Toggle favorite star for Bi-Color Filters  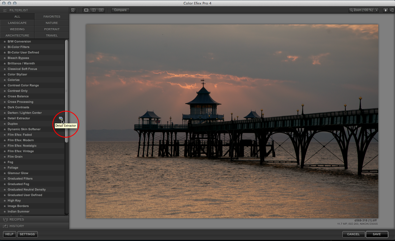tap(5, 47)
